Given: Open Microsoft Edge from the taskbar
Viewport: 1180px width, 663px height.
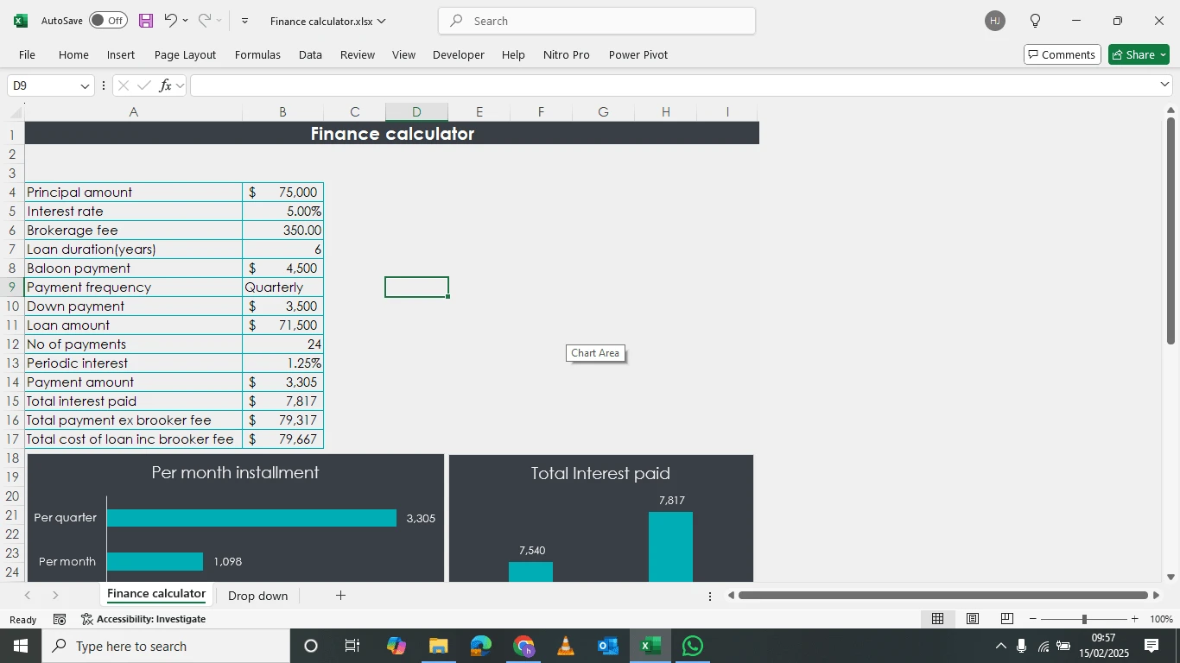Looking at the screenshot, I should coord(481,646).
